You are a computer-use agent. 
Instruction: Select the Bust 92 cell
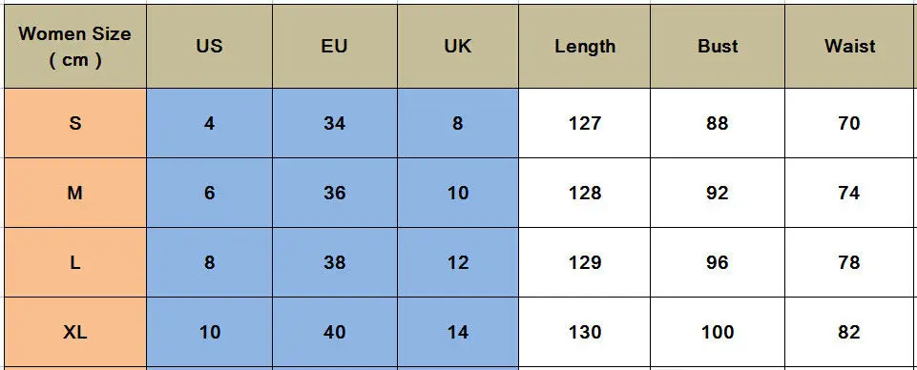point(718,193)
